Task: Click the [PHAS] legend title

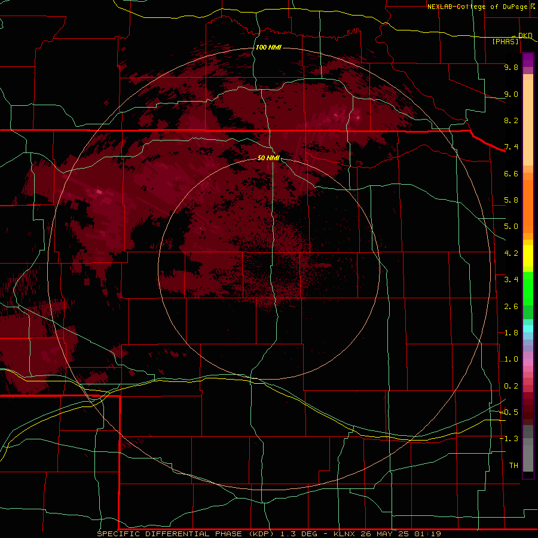Action: coord(505,41)
